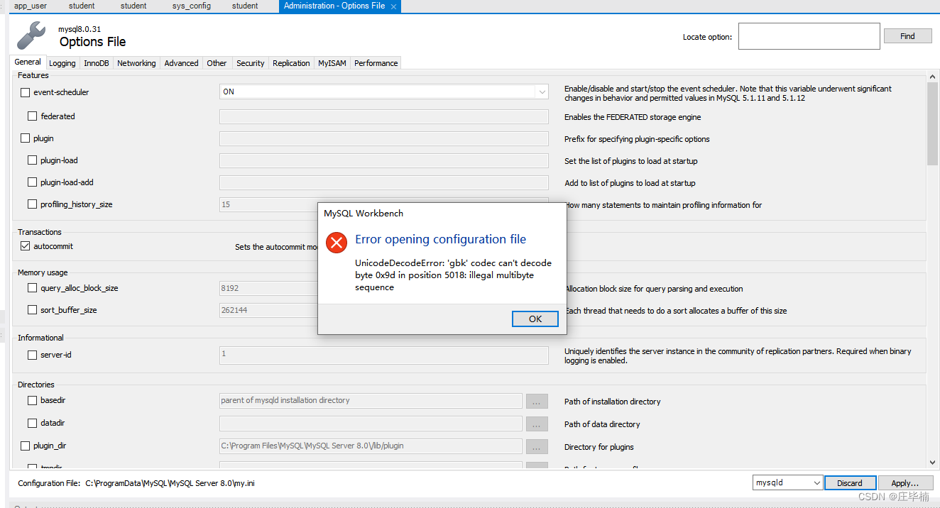Click the Discard button
Image resolution: width=940 pixels, height=508 pixels.
(x=850, y=482)
